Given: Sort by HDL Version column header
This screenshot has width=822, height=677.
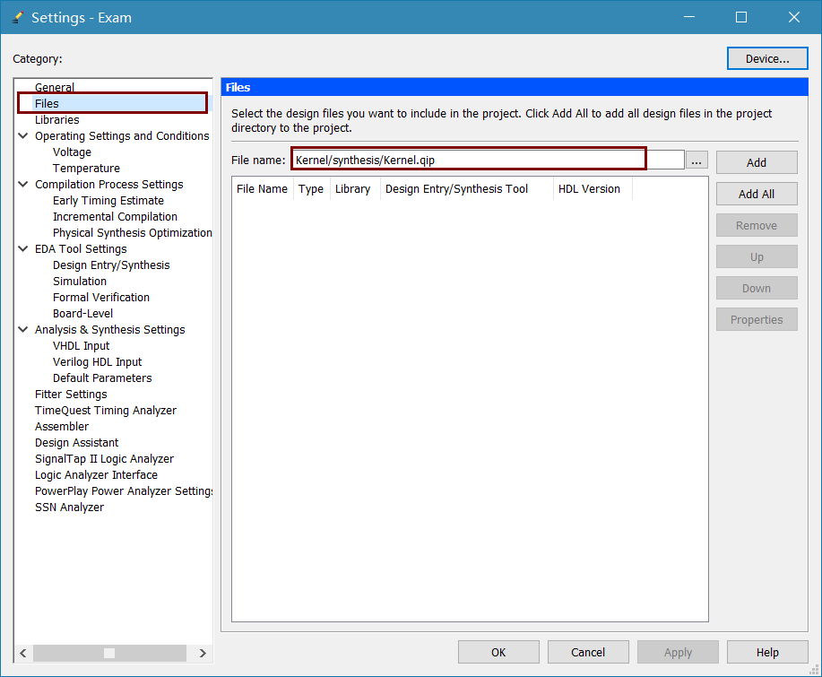Looking at the screenshot, I should coord(593,189).
